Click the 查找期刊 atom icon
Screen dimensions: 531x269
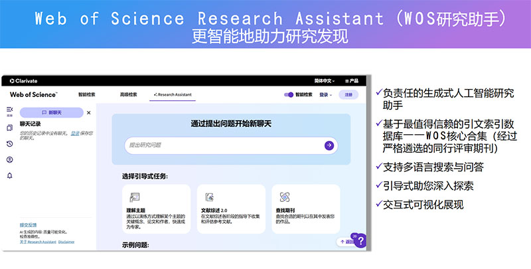[285, 197]
